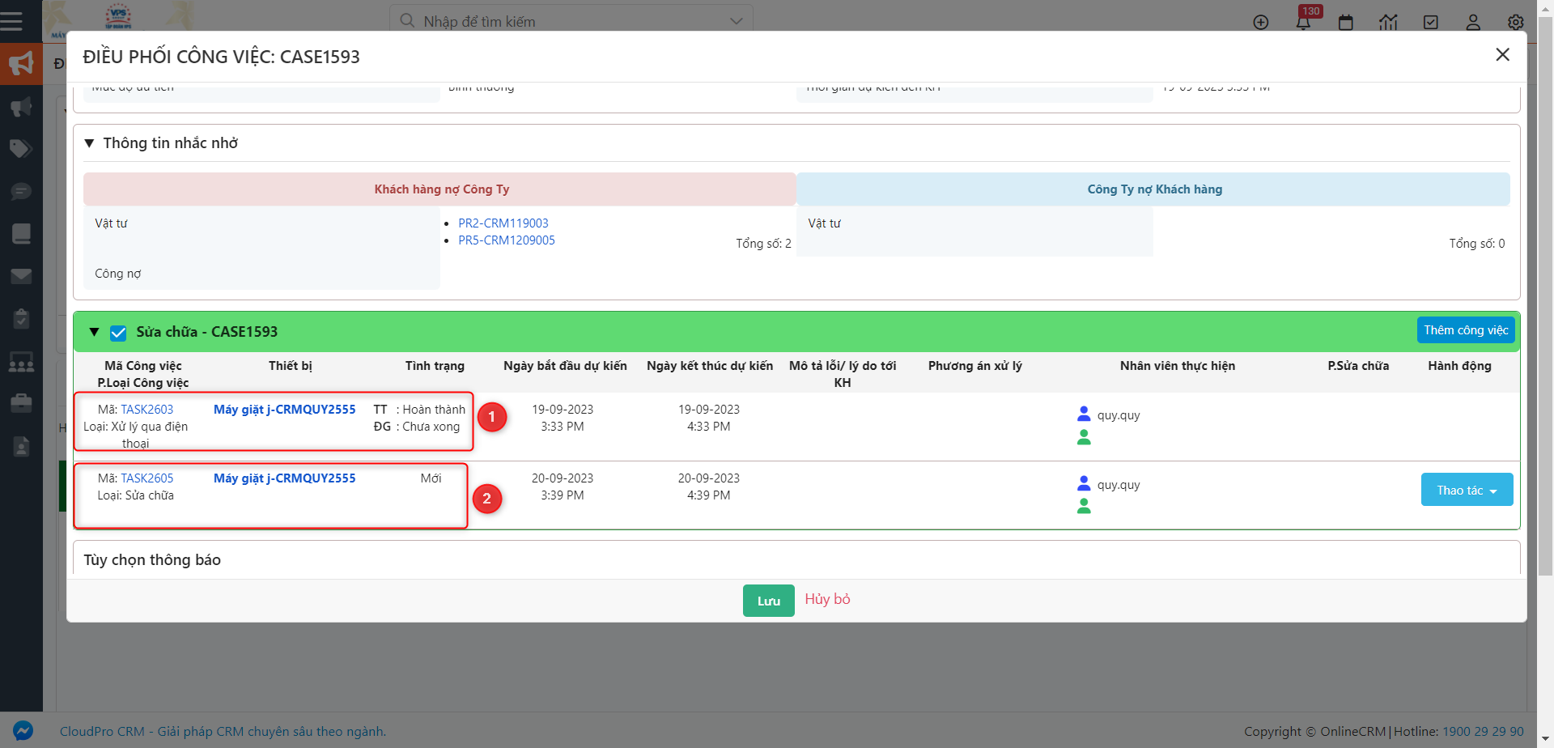Open the team people sidebar icon
Image resolution: width=1554 pixels, height=748 pixels.
[21, 361]
